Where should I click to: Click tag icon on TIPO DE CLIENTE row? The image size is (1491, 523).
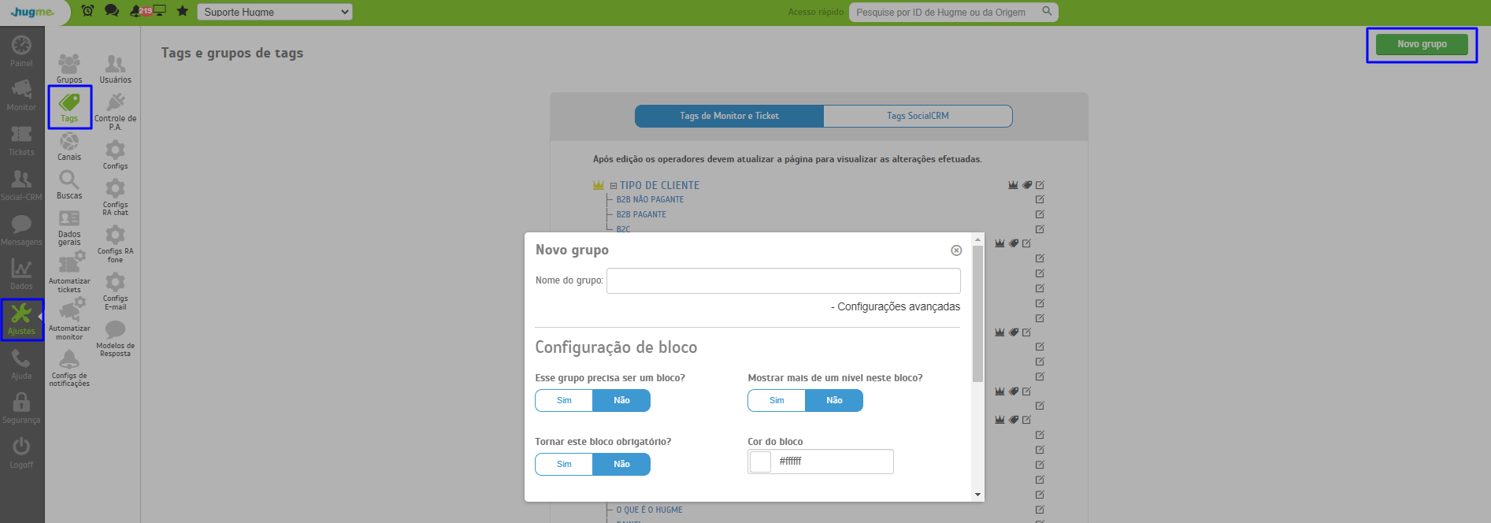click(x=1027, y=185)
